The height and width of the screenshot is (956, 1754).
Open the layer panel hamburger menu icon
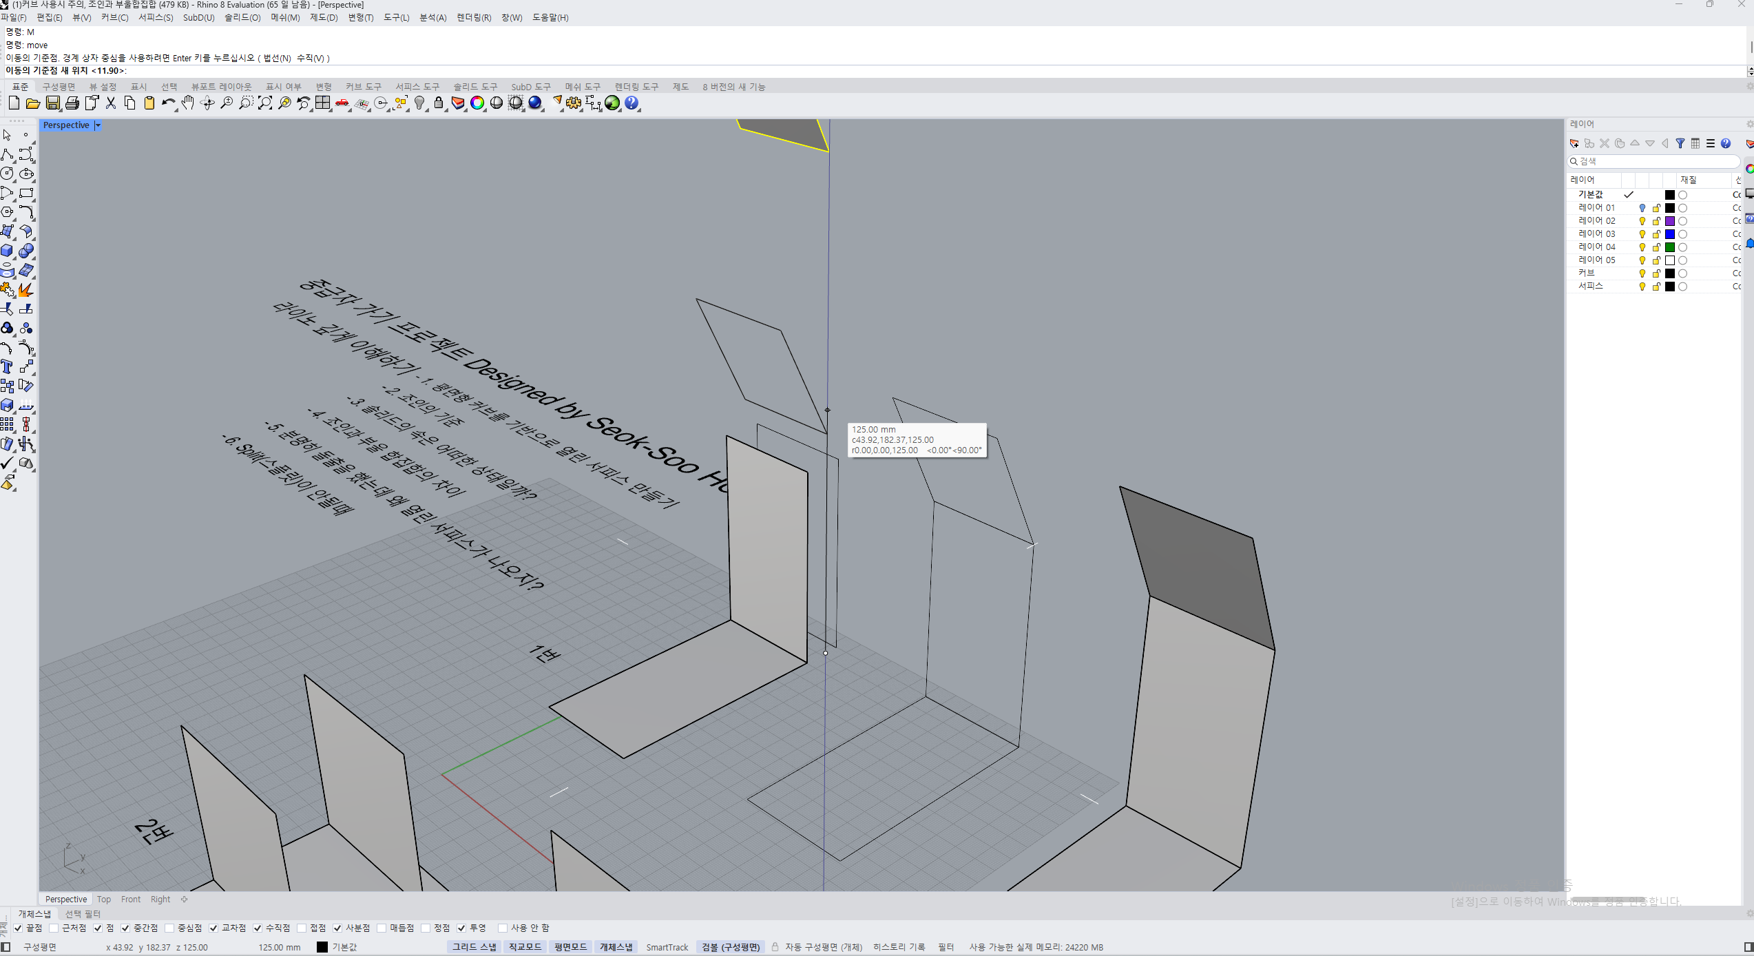click(1711, 143)
